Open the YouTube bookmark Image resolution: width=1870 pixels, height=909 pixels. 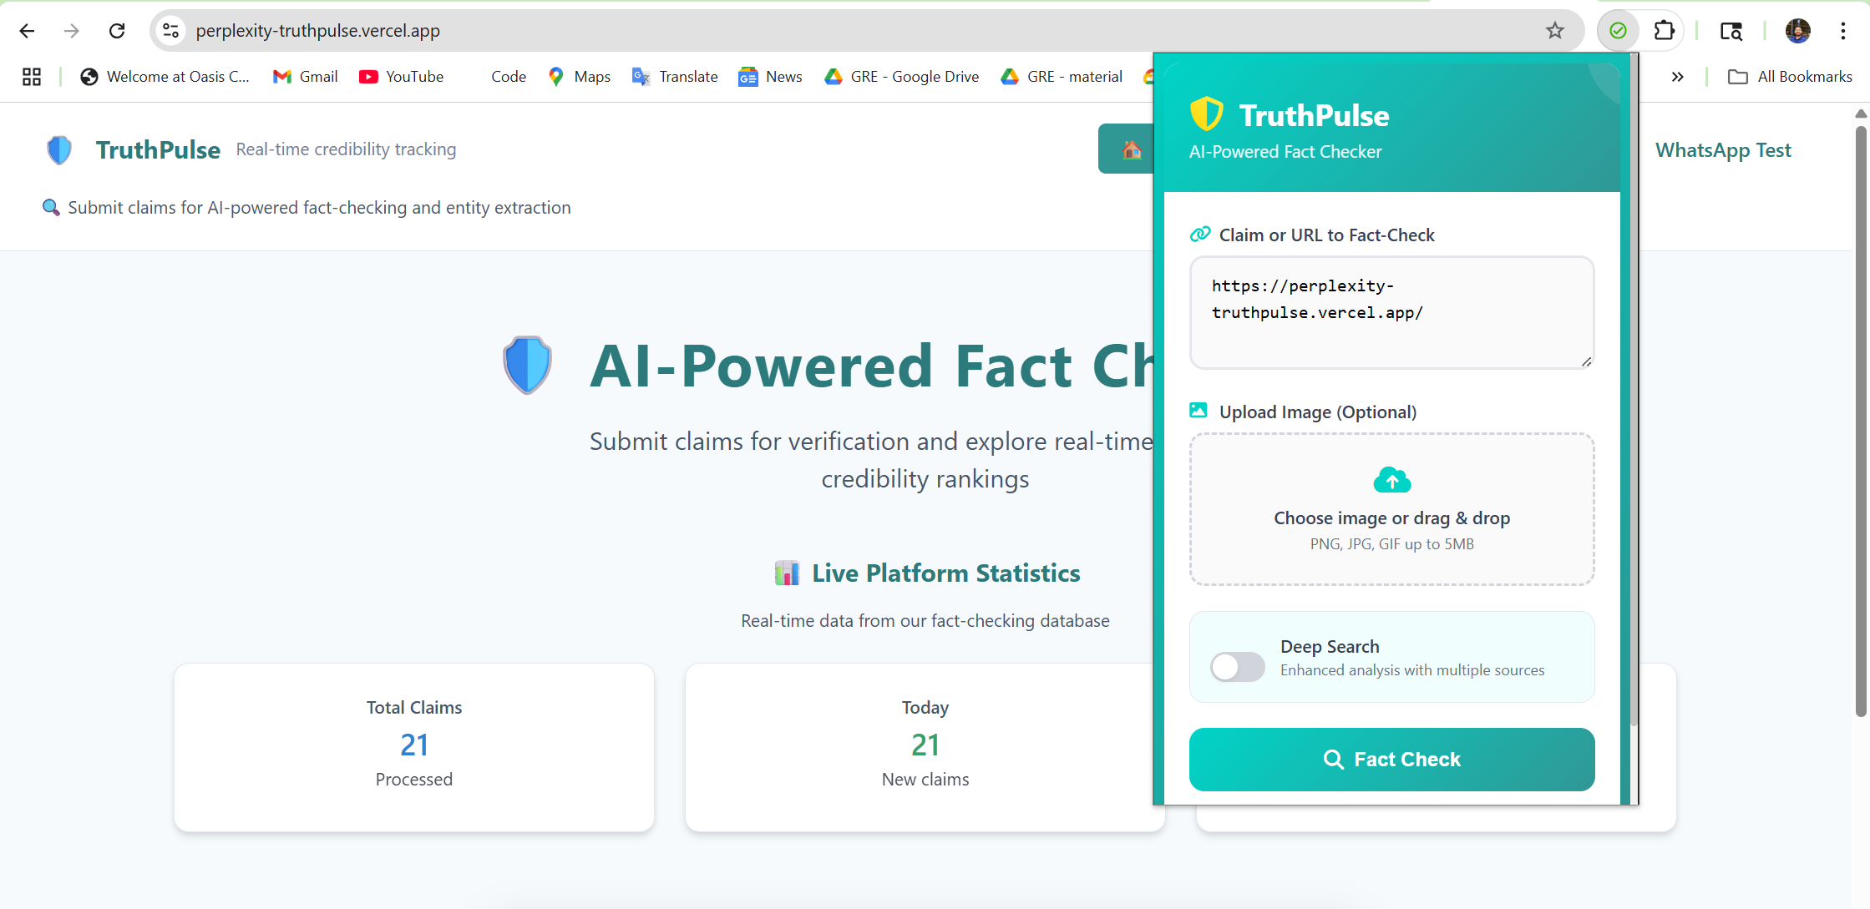tap(402, 77)
